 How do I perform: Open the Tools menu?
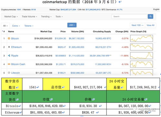point(59,16)
